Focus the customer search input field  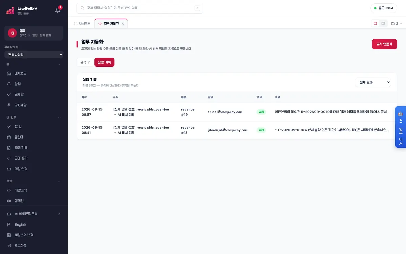[x=140, y=8]
